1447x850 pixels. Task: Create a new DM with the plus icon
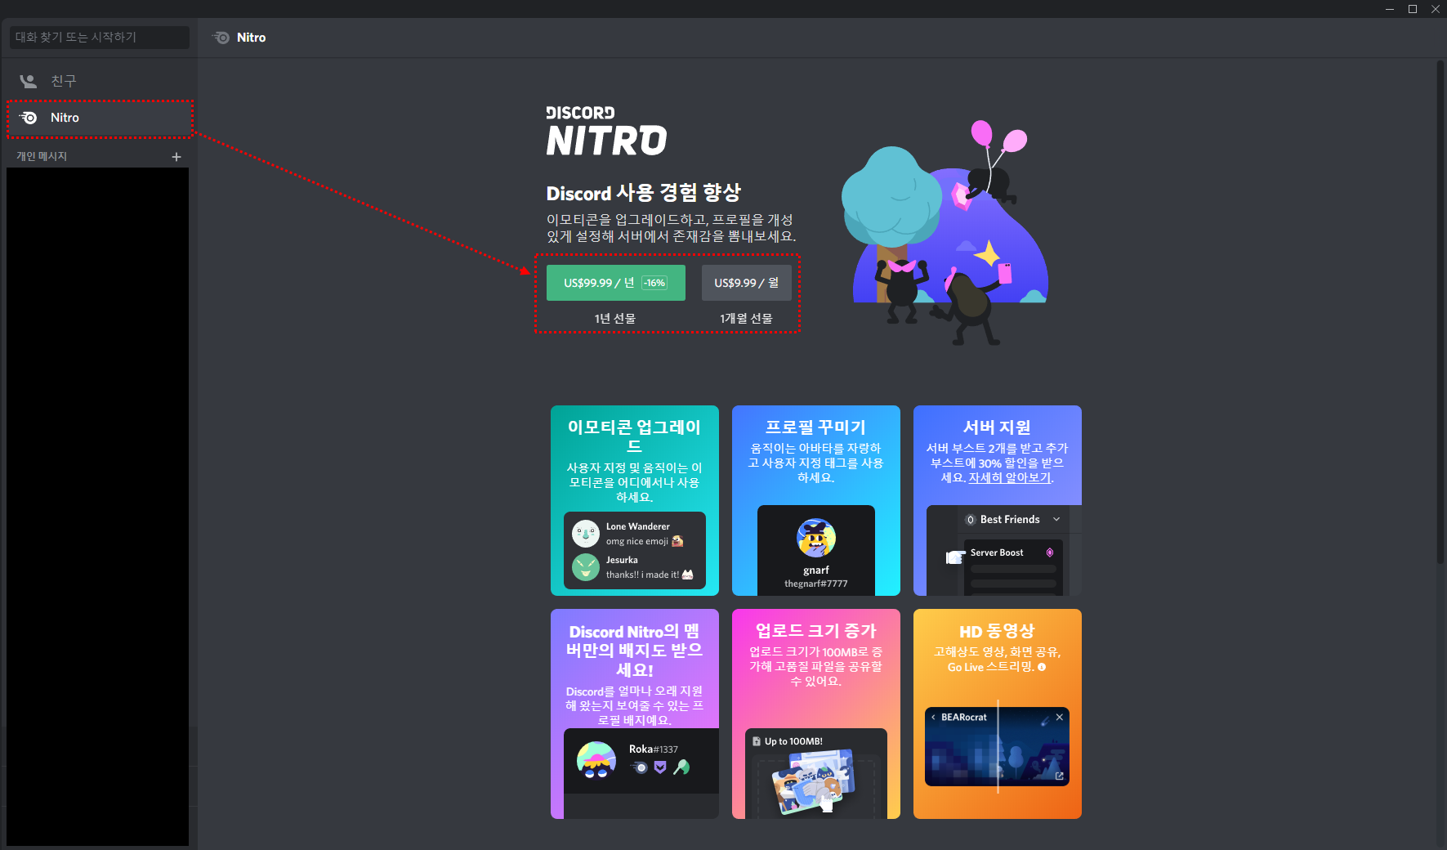(x=176, y=156)
